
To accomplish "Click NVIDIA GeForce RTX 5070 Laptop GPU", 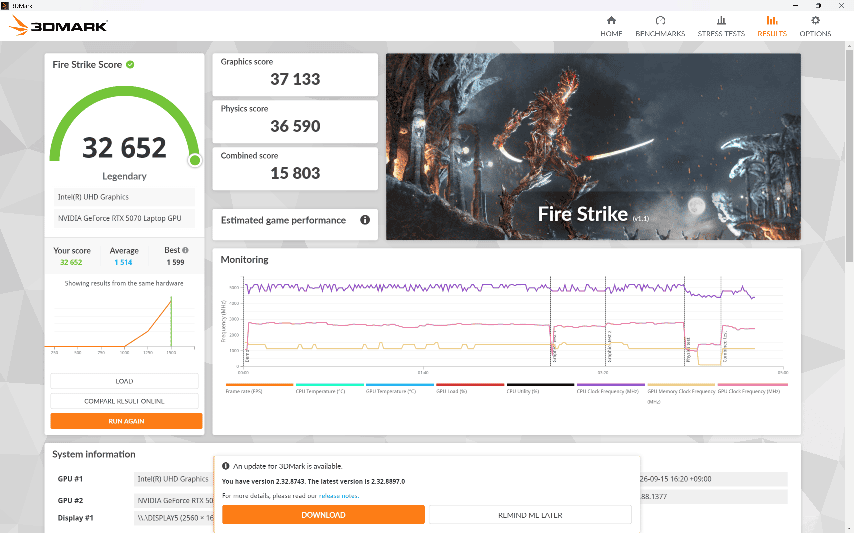I will pyautogui.click(x=124, y=218).
